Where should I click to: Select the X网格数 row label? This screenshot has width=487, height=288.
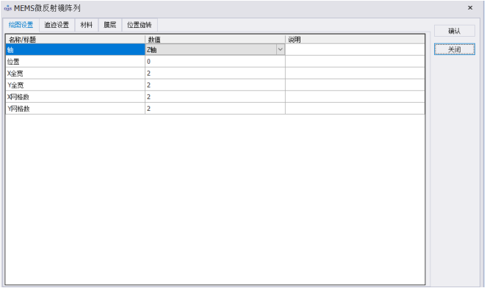pos(76,97)
